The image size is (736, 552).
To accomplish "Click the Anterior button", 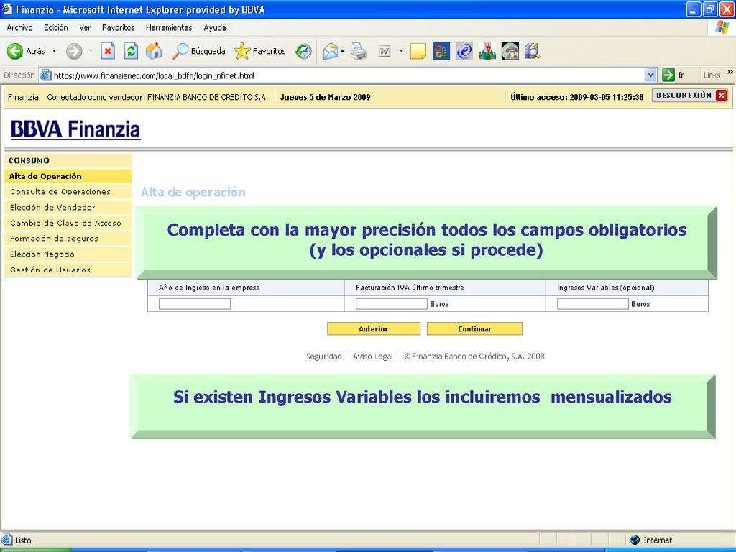I will [x=374, y=328].
